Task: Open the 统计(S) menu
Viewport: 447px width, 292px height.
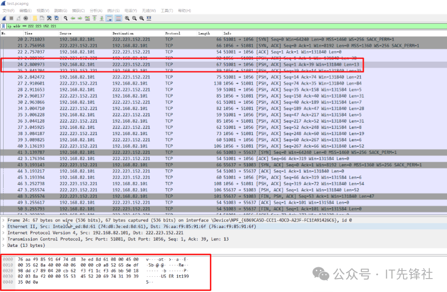Action: click(113, 10)
